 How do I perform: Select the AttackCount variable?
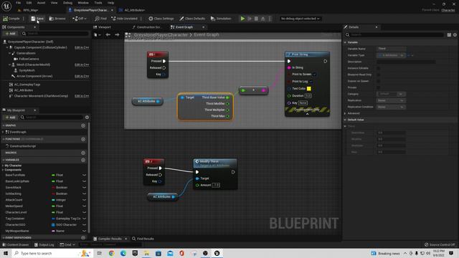pos(14,200)
